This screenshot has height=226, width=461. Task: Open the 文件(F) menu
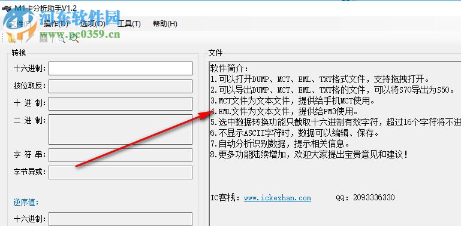pyautogui.click(x=20, y=24)
